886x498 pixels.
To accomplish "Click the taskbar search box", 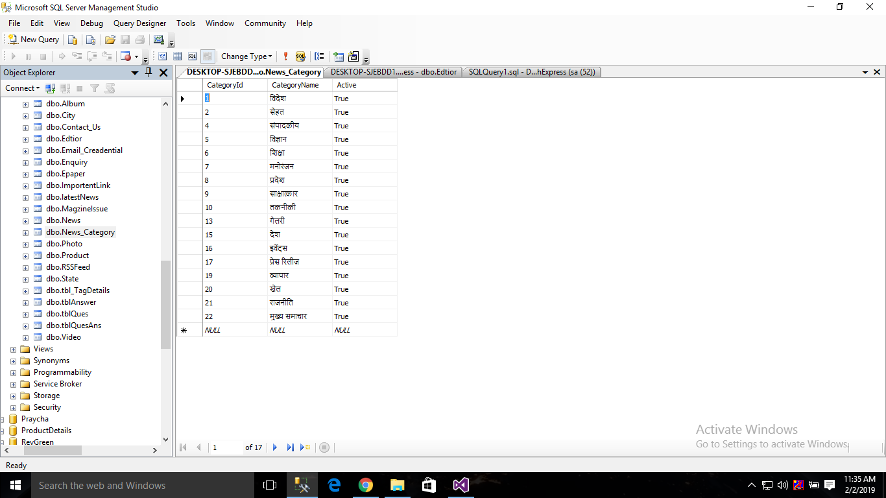I will click(142, 485).
